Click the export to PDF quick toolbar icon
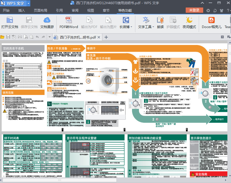 14,37
